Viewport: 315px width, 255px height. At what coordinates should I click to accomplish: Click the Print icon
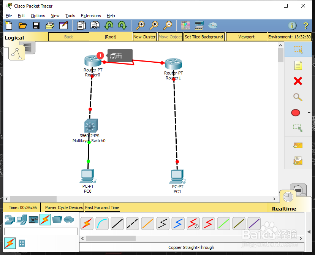pyautogui.click(x=50, y=25)
